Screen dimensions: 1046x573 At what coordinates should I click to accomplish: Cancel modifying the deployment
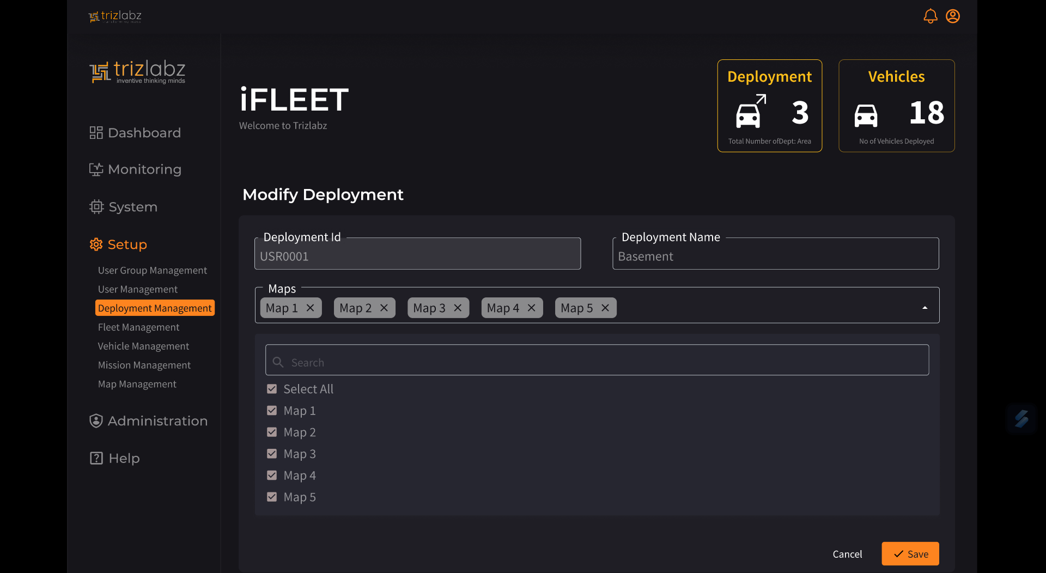(x=847, y=554)
